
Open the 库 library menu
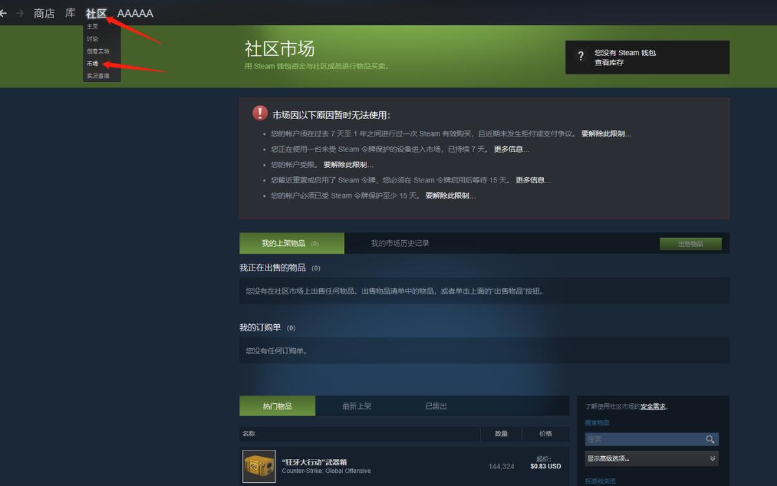coord(71,13)
